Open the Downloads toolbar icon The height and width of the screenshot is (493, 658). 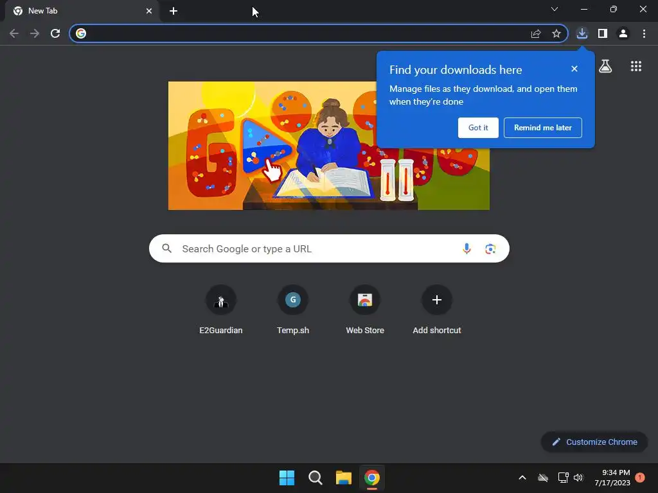582,33
